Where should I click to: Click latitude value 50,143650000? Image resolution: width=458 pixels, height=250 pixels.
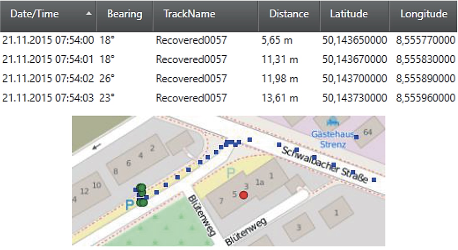click(x=355, y=40)
